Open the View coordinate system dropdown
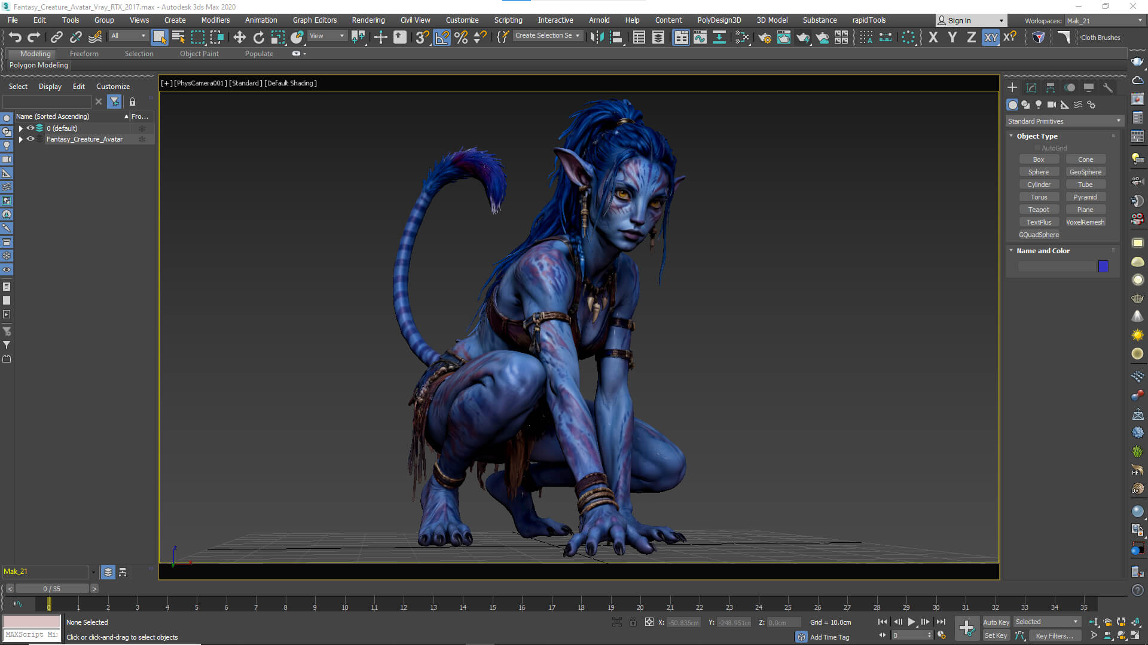This screenshot has width=1148, height=645. pyautogui.click(x=327, y=36)
